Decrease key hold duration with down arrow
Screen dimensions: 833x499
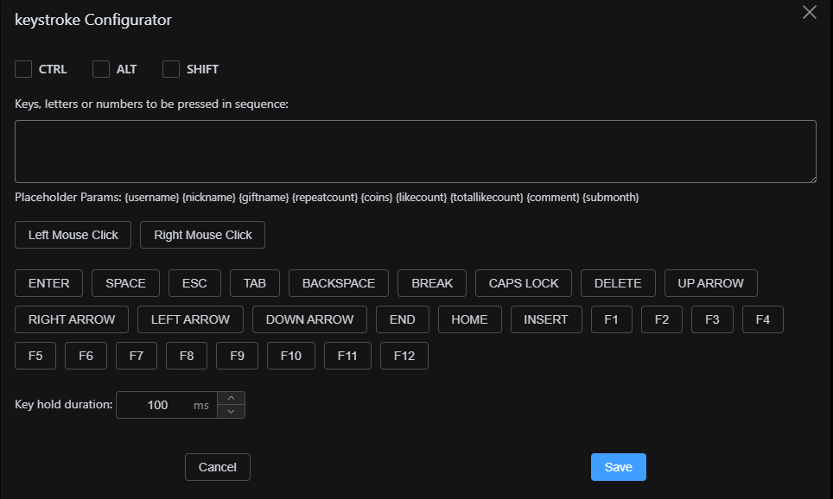point(231,412)
